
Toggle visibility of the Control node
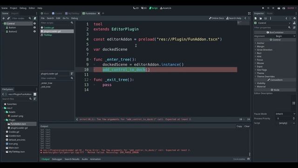tap(34, 24)
